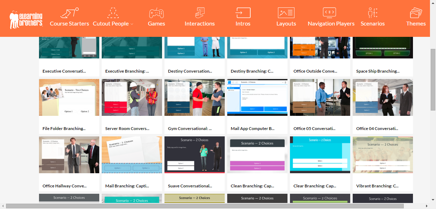Click the Navigation Players icon

pyautogui.click(x=329, y=13)
